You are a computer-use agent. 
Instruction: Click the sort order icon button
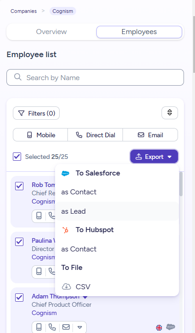click(170, 113)
